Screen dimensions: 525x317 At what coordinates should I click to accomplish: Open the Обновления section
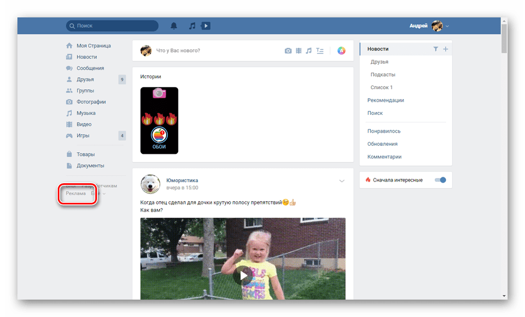coord(382,144)
